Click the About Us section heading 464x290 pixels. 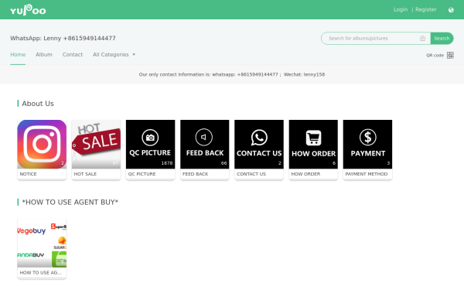click(x=38, y=104)
